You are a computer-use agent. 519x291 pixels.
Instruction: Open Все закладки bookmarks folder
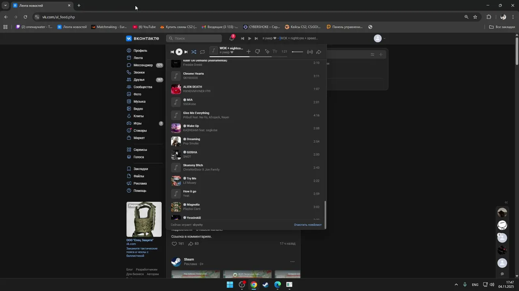[502, 27]
